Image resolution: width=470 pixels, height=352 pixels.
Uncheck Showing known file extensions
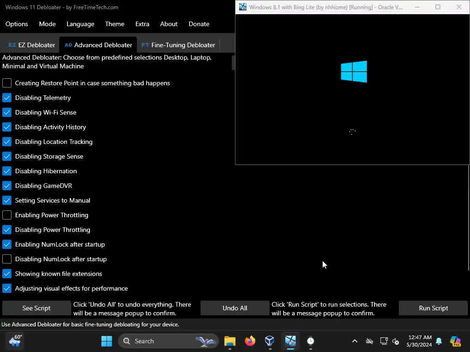click(x=7, y=274)
